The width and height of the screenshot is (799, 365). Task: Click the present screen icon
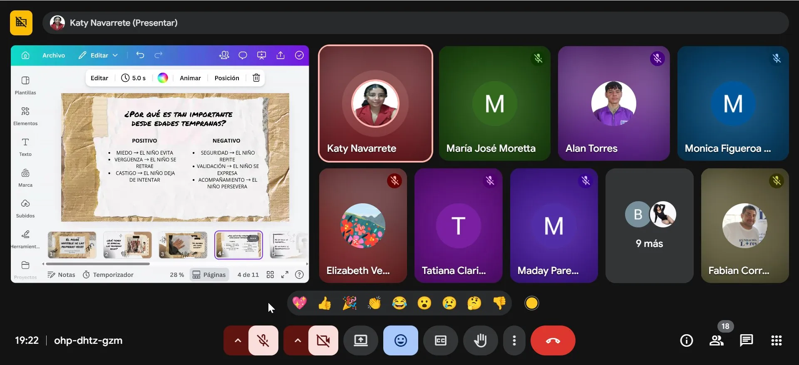(x=360, y=340)
